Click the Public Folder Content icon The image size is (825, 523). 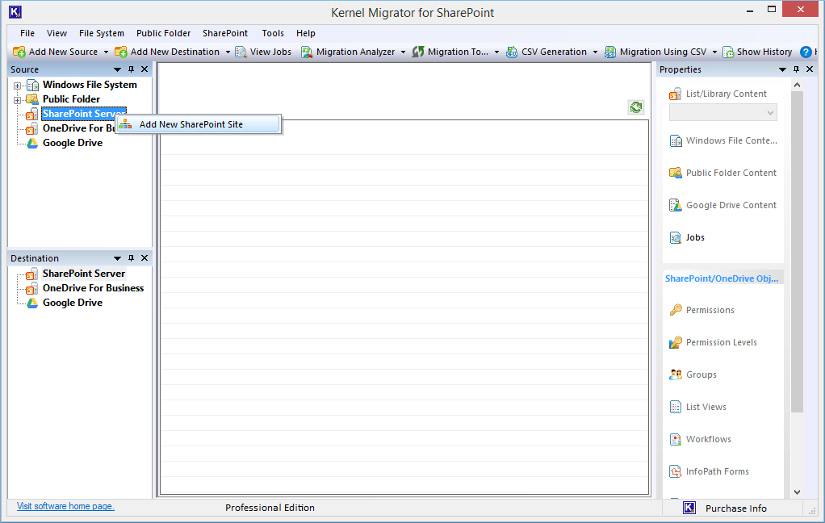click(x=675, y=173)
